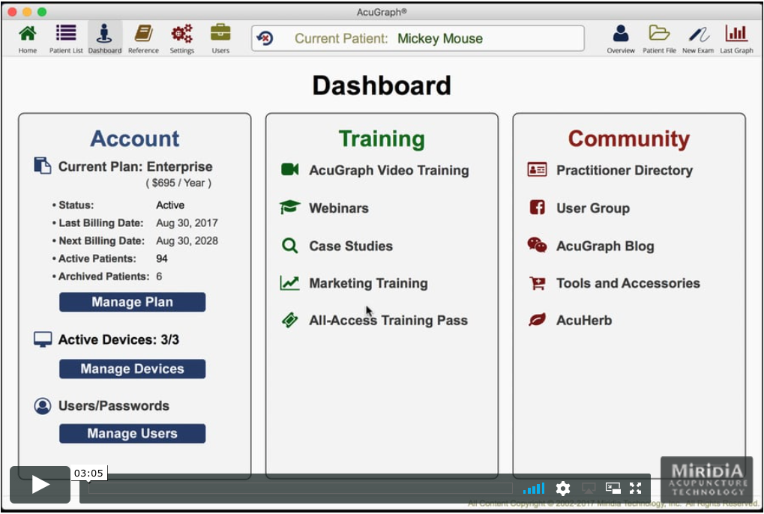Open AcuHerb leaf icon
This screenshot has width=764, height=514.
537,320
